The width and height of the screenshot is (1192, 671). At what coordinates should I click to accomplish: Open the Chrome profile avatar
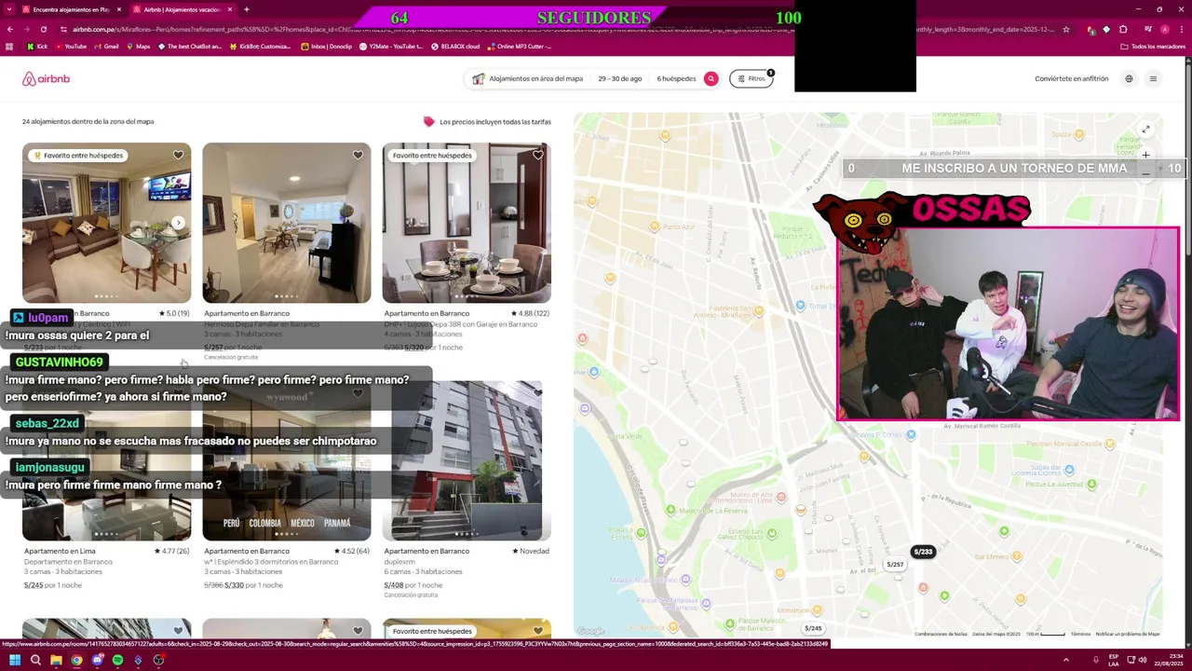point(1164,29)
